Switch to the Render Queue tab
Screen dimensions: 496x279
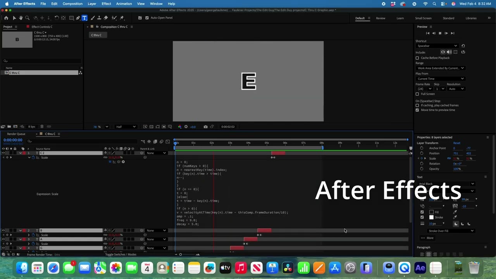(16, 134)
